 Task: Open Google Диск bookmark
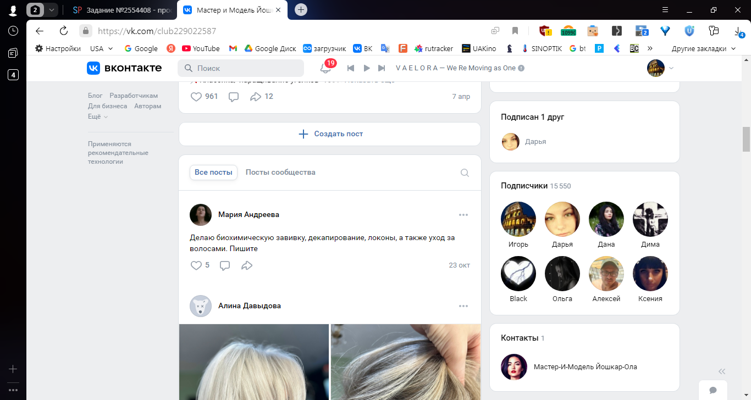click(x=270, y=48)
